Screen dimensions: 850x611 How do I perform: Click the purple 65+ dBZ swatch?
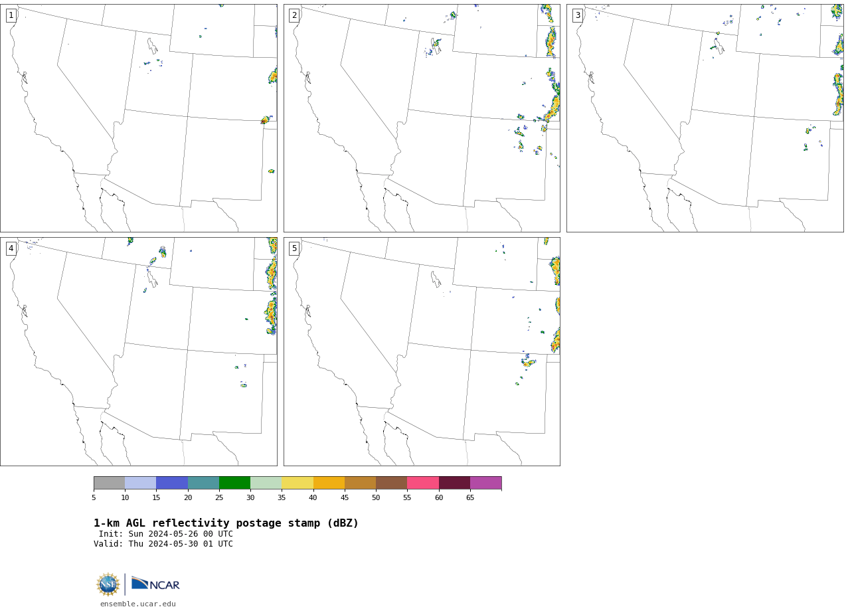(x=485, y=483)
